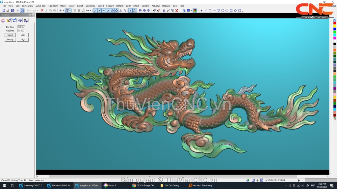Open the red circle square tab in Navigator
Image resolution: width=337 pixels, height=189 pixels.
[x=3, y=20]
